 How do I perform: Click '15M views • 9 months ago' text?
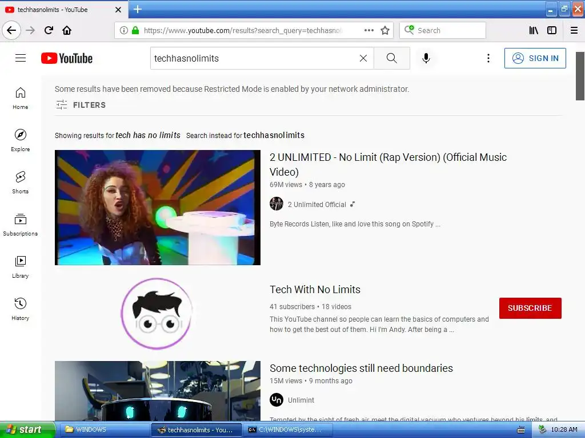[x=311, y=380]
